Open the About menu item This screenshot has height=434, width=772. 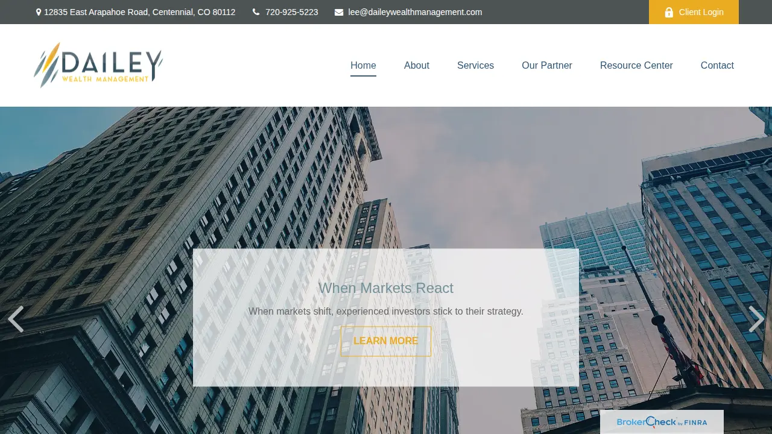point(417,65)
